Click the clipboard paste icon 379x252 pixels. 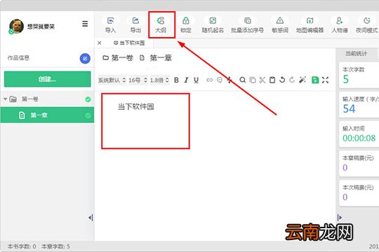(272, 80)
